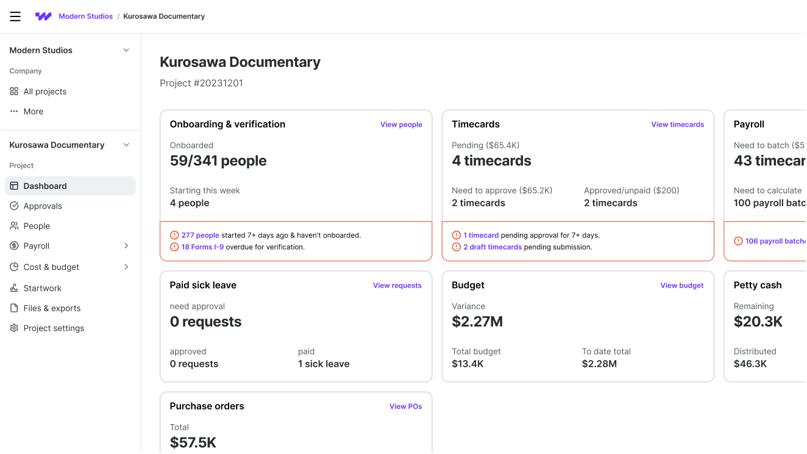Click the Project settings gear icon
This screenshot has height=454, width=807.
tap(14, 328)
